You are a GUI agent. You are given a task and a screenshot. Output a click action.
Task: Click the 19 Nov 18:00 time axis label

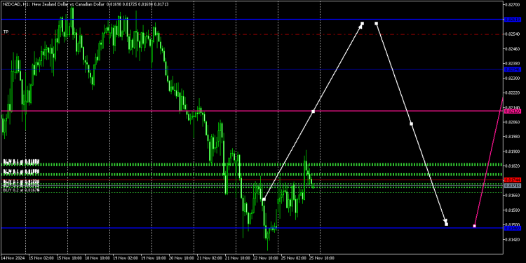pos(154,258)
